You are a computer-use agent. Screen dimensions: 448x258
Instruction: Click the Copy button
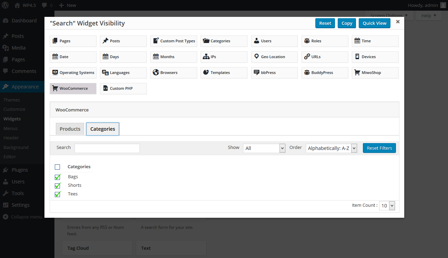click(x=347, y=23)
